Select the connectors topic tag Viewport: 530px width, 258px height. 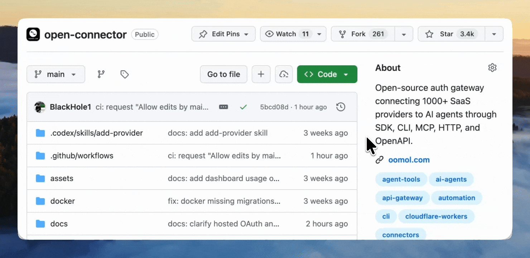(401, 235)
